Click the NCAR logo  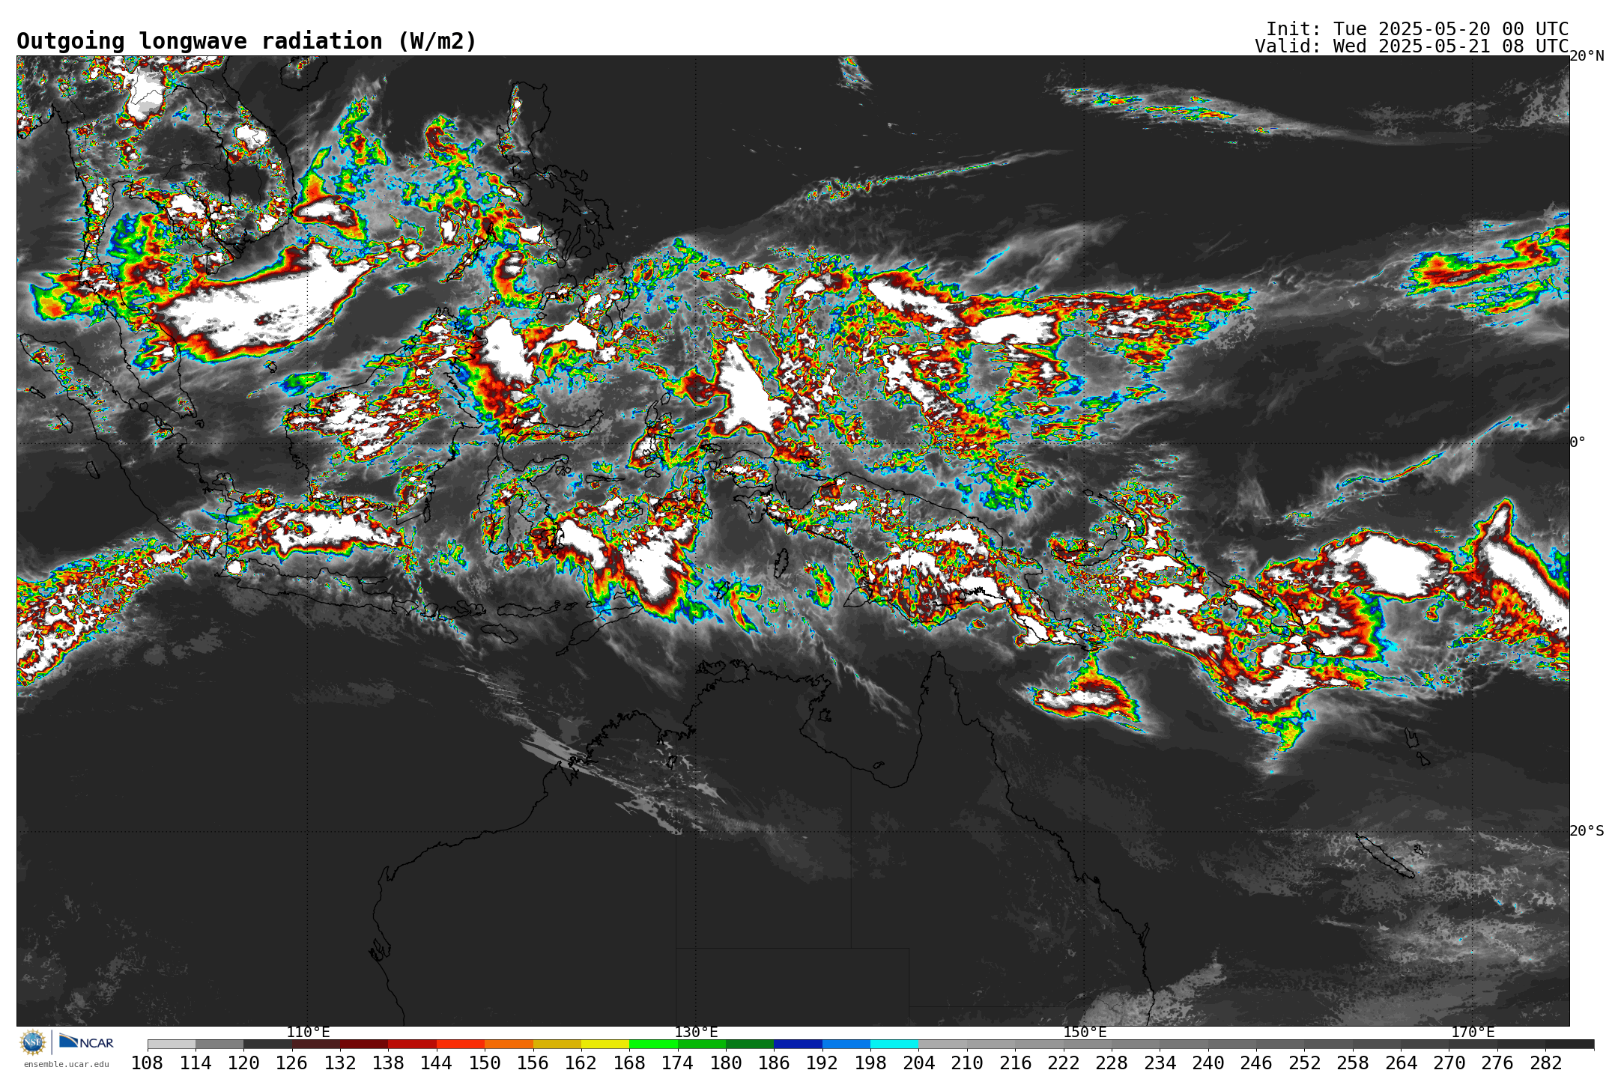86,1042
